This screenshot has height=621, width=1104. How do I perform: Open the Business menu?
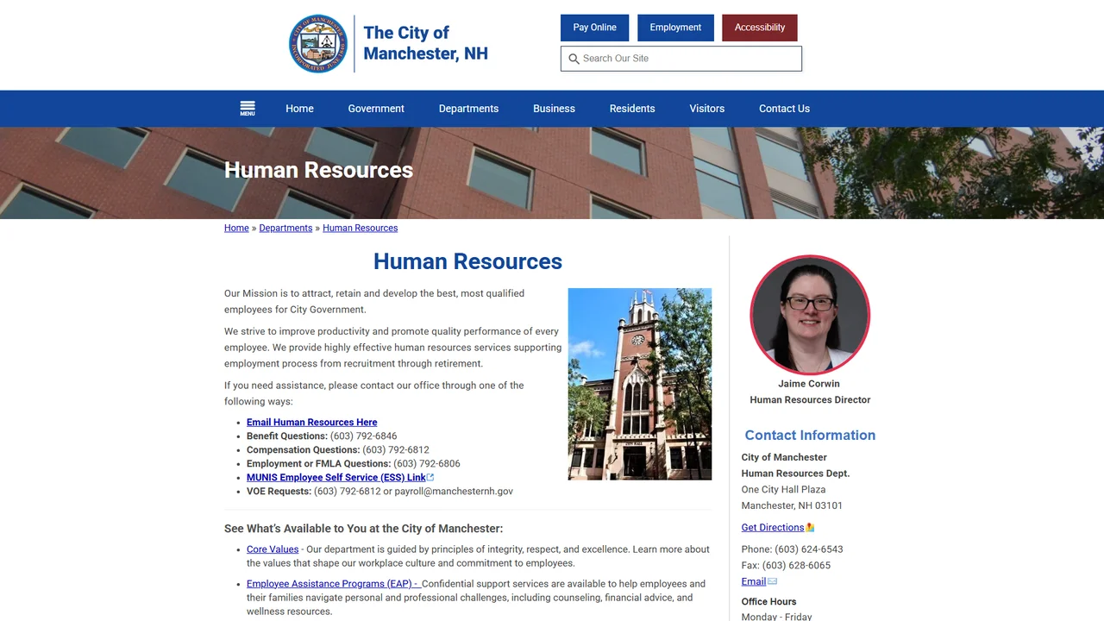click(554, 109)
